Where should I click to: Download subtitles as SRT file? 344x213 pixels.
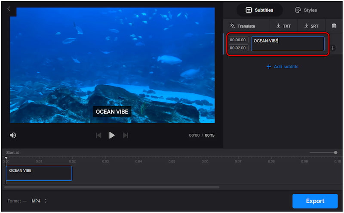click(311, 26)
